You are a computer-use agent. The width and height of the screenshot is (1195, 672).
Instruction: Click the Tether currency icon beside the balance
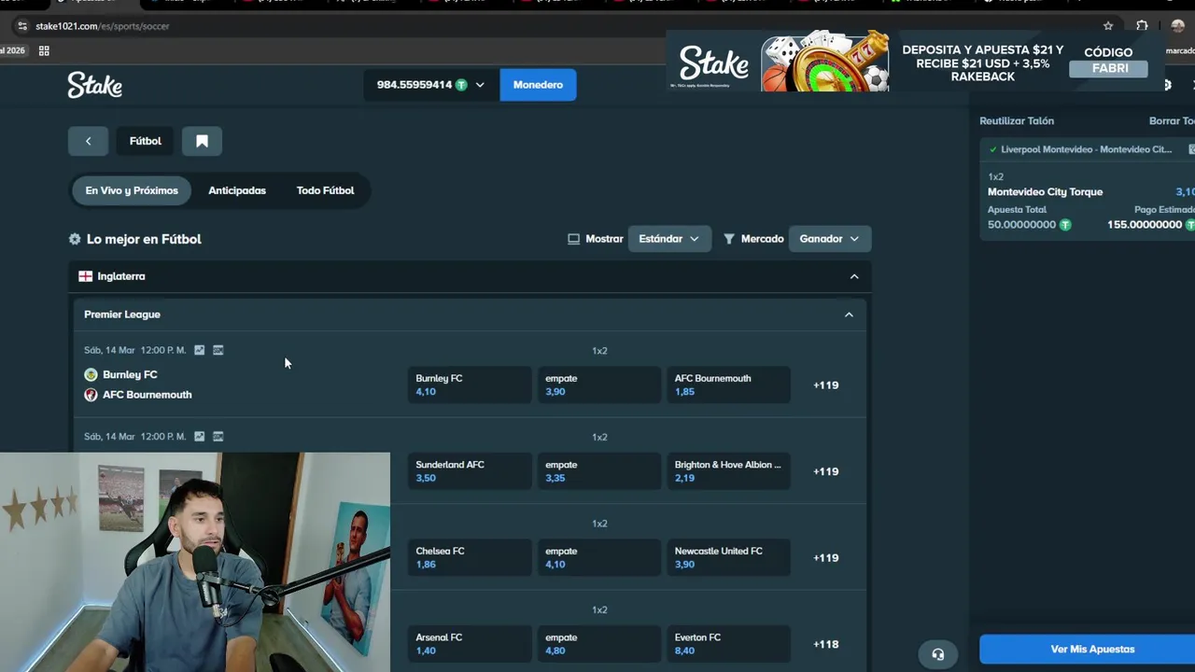coord(461,85)
